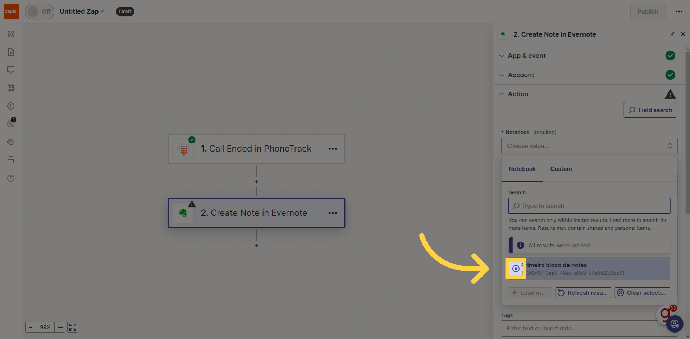Click the Action warning triangle icon
This screenshot has height=339, width=690.
pyautogui.click(x=670, y=94)
